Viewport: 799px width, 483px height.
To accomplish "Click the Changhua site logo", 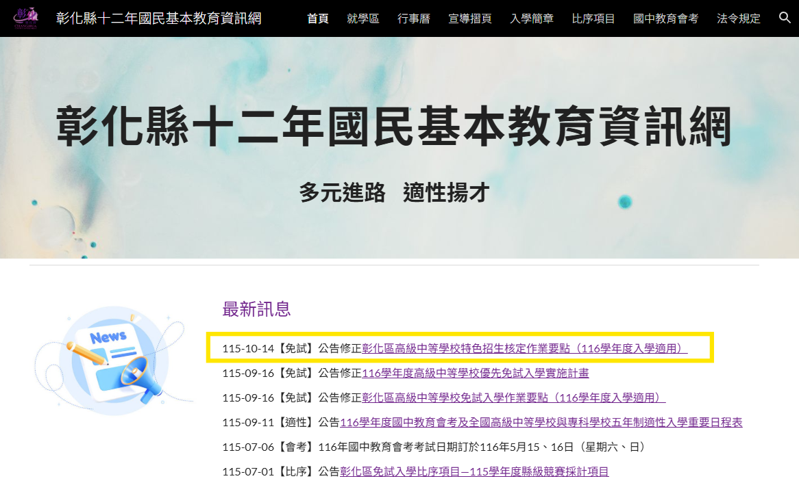I will coord(25,18).
